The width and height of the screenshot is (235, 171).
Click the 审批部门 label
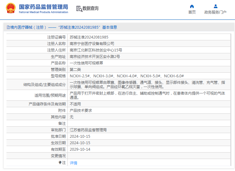coord(58,130)
